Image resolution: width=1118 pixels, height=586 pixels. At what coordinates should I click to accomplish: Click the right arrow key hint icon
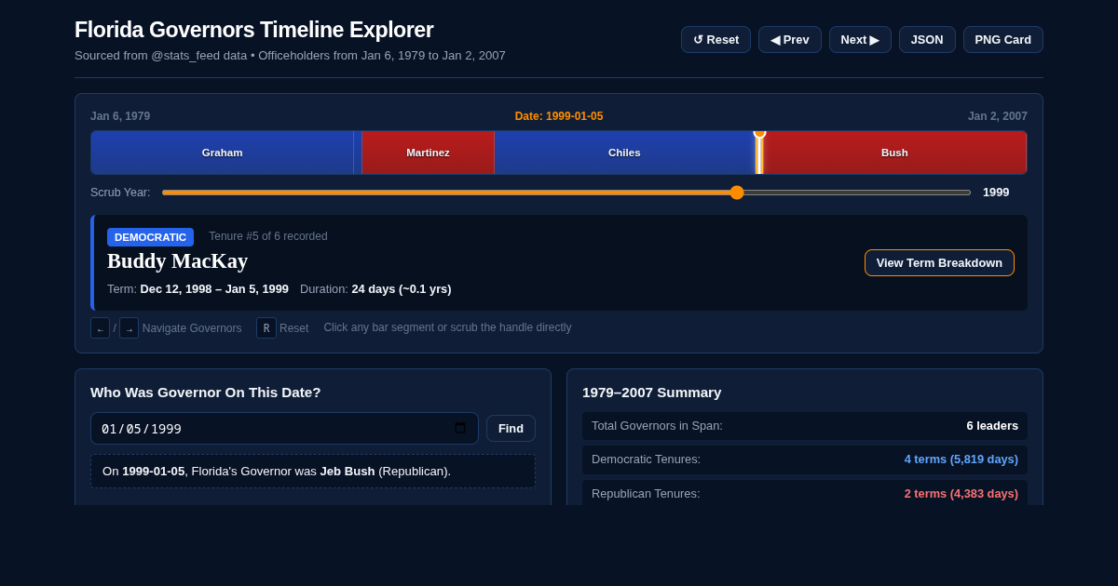click(x=129, y=328)
